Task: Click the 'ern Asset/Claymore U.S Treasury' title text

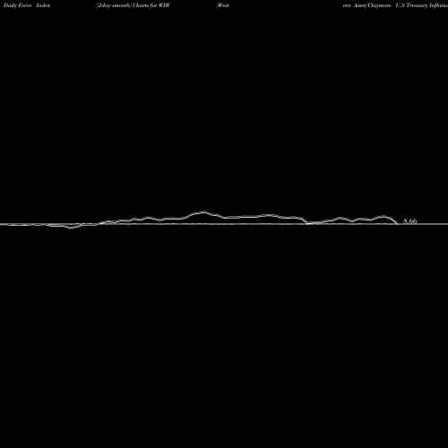Action: [x=385, y=5]
